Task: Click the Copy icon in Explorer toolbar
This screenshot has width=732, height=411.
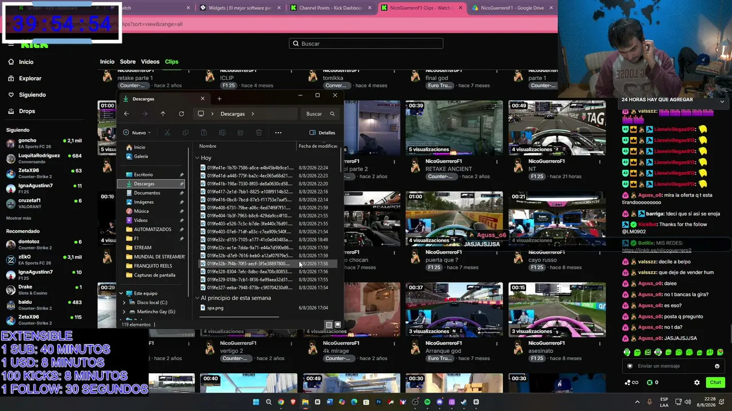Action: click(185, 132)
